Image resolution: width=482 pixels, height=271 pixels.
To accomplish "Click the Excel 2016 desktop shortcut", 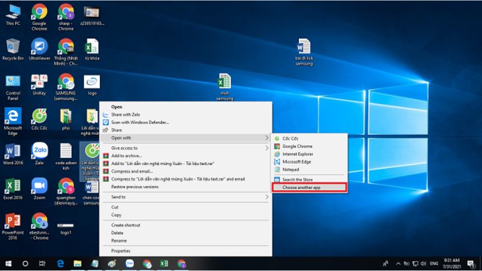I will point(13,186).
